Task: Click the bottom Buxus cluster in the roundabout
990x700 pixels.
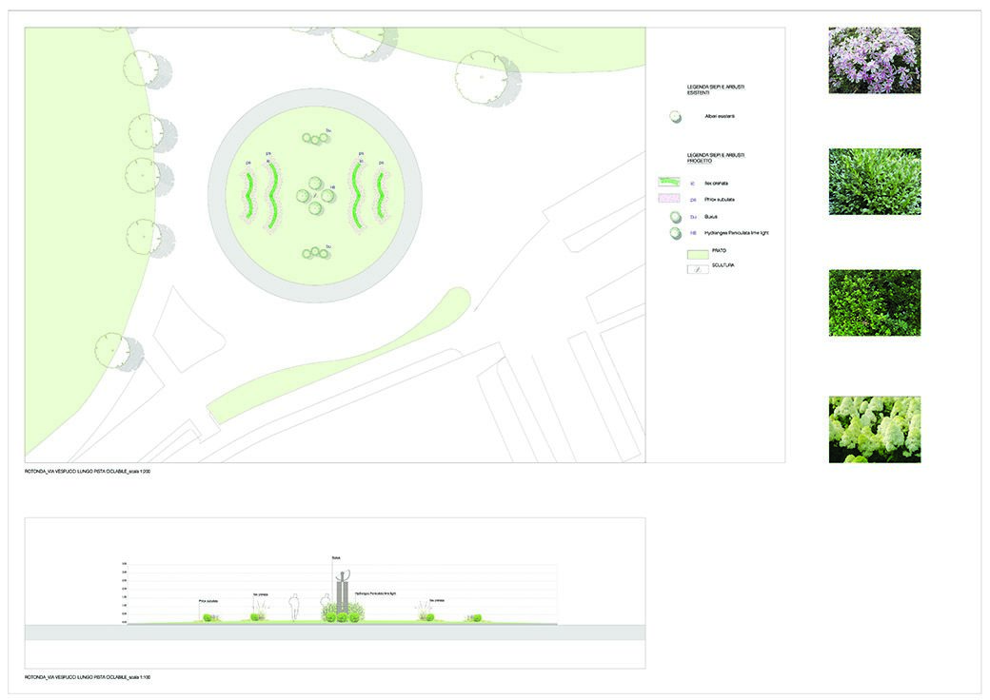Action: coord(316,254)
